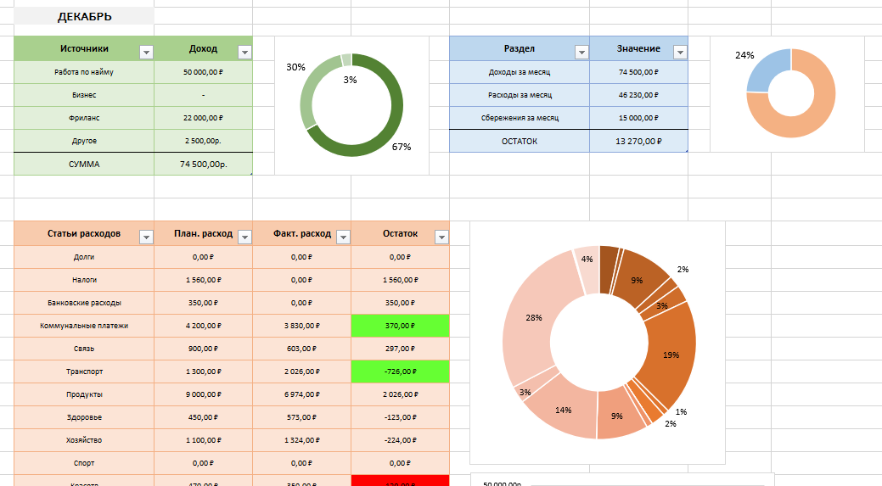Click the 46 230,00 ₽ value cell

(x=639, y=95)
